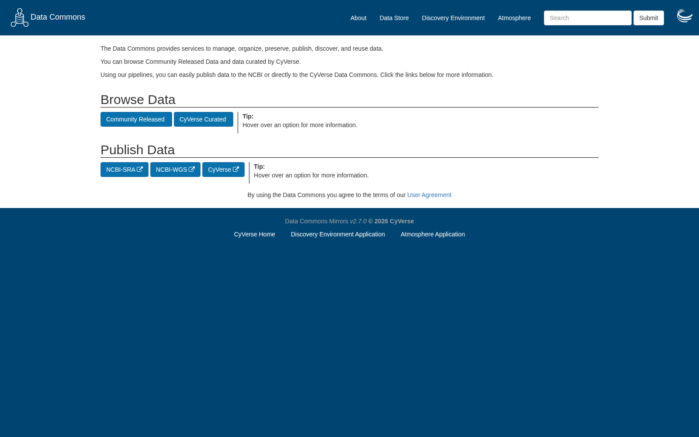Visit CyVerse Home footer link
Viewport: 699px width, 437px height.
click(x=254, y=234)
